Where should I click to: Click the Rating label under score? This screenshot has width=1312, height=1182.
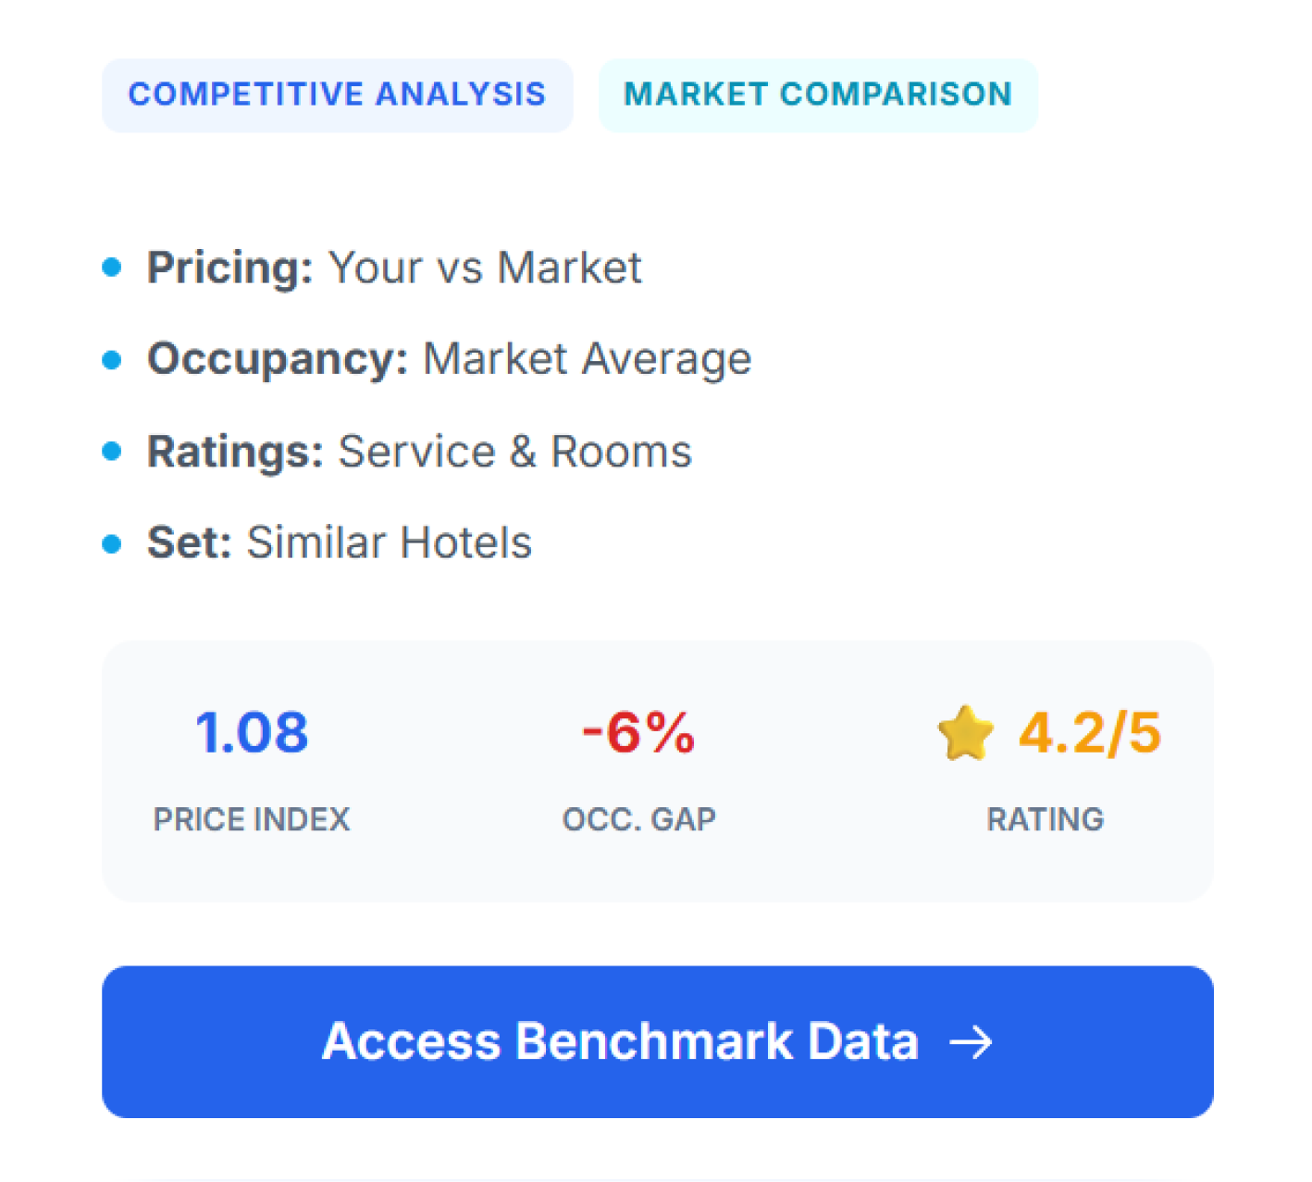(x=1045, y=819)
